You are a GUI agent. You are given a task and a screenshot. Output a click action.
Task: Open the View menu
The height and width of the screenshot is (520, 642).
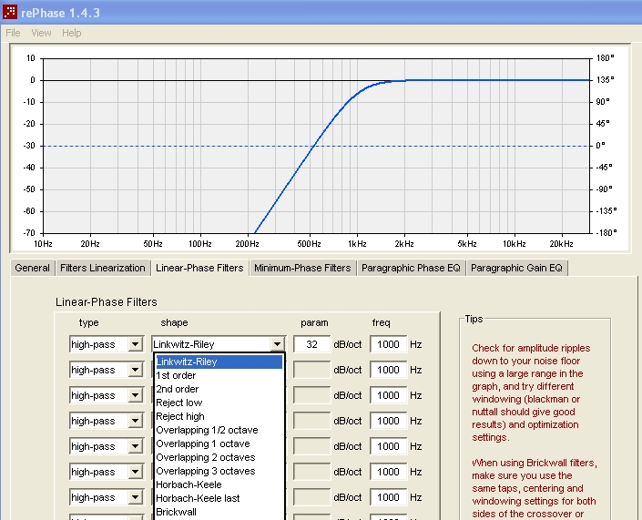coord(41,33)
